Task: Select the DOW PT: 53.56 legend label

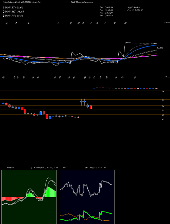Action: coord(14,16)
